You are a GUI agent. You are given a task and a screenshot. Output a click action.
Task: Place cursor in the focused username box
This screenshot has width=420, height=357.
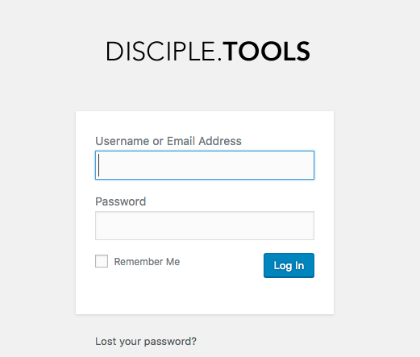pyautogui.click(x=205, y=165)
